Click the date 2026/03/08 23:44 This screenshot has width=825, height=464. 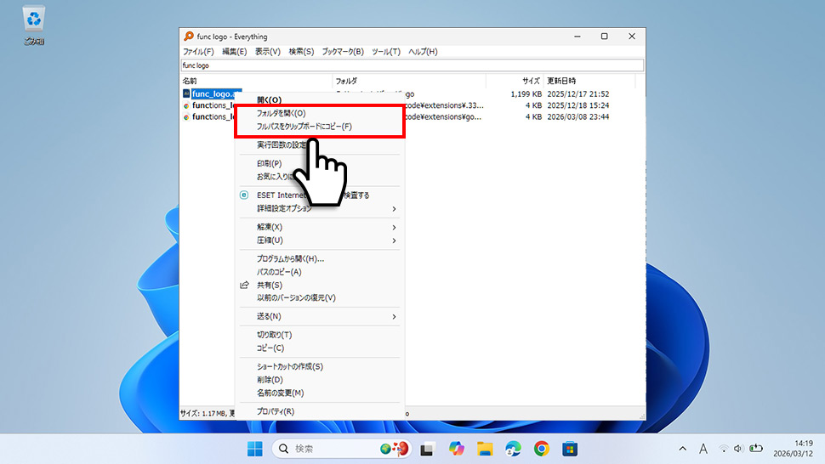(577, 116)
